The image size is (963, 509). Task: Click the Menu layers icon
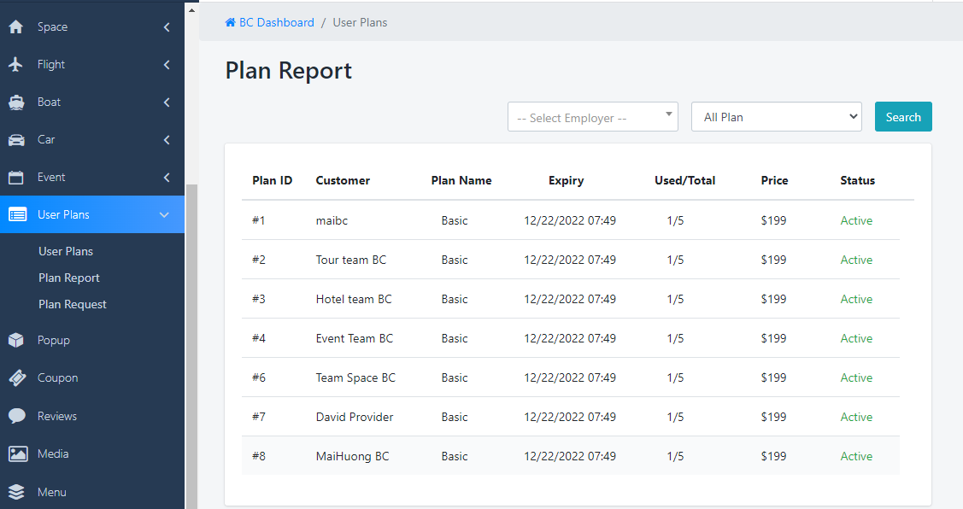pos(16,493)
